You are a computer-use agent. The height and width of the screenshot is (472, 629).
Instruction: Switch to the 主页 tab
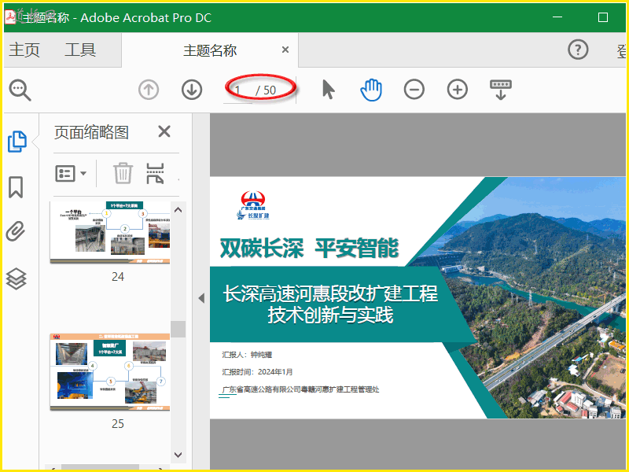[x=24, y=50]
